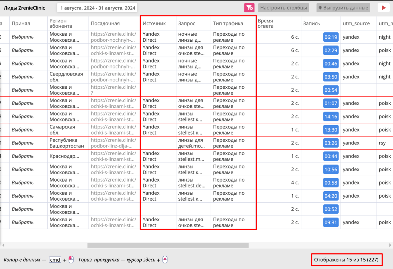The height and width of the screenshot is (269, 393).
Task: Open Выбрать selector in the Свердловская обл. row
Action: pos(23,77)
